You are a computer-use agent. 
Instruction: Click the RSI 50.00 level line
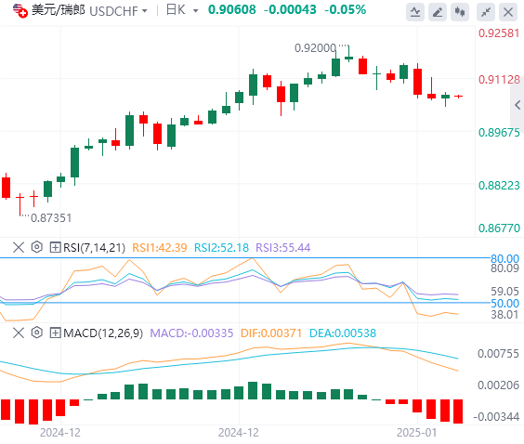244,303
